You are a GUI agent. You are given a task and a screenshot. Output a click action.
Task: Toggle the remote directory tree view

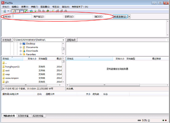point(21,11)
